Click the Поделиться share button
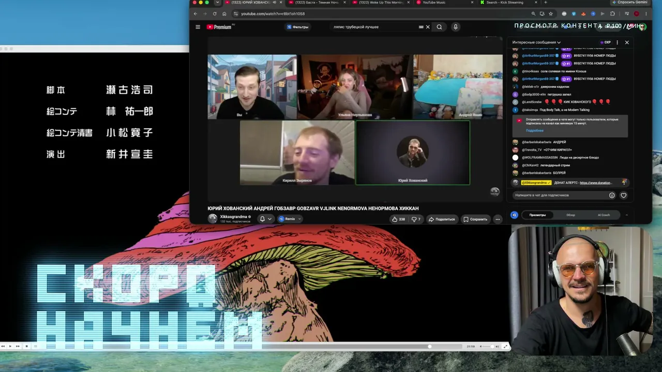 click(442, 219)
